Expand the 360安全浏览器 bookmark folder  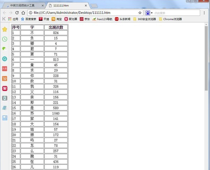pos(144,19)
